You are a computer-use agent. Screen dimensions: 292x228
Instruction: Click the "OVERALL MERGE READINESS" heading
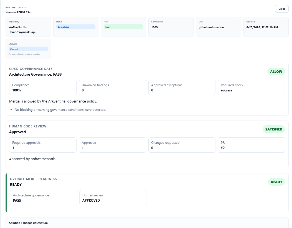click(34, 179)
